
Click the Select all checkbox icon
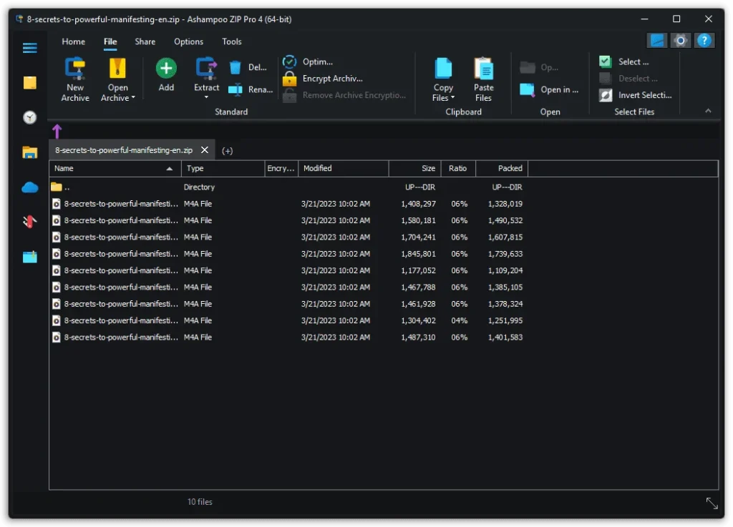click(606, 61)
